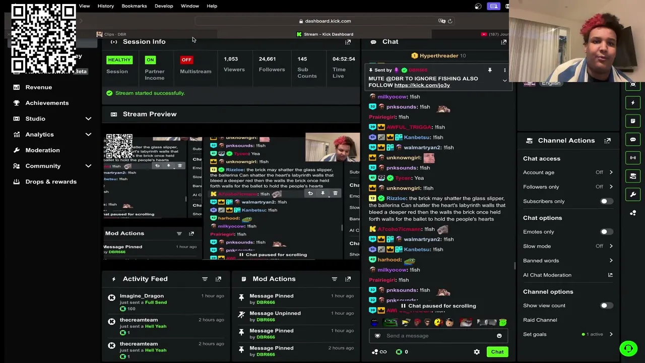Open the Window menu
Image resolution: width=645 pixels, height=363 pixels.
pyautogui.click(x=190, y=6)
